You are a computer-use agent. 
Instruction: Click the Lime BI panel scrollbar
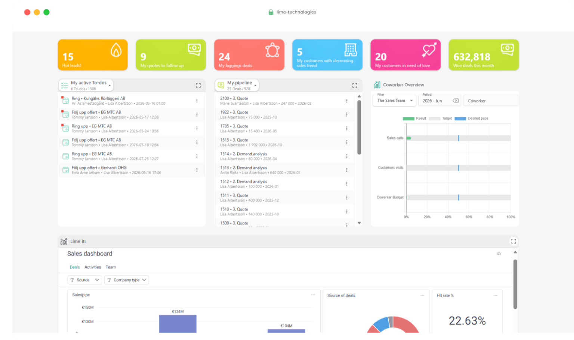coord(515,284)
